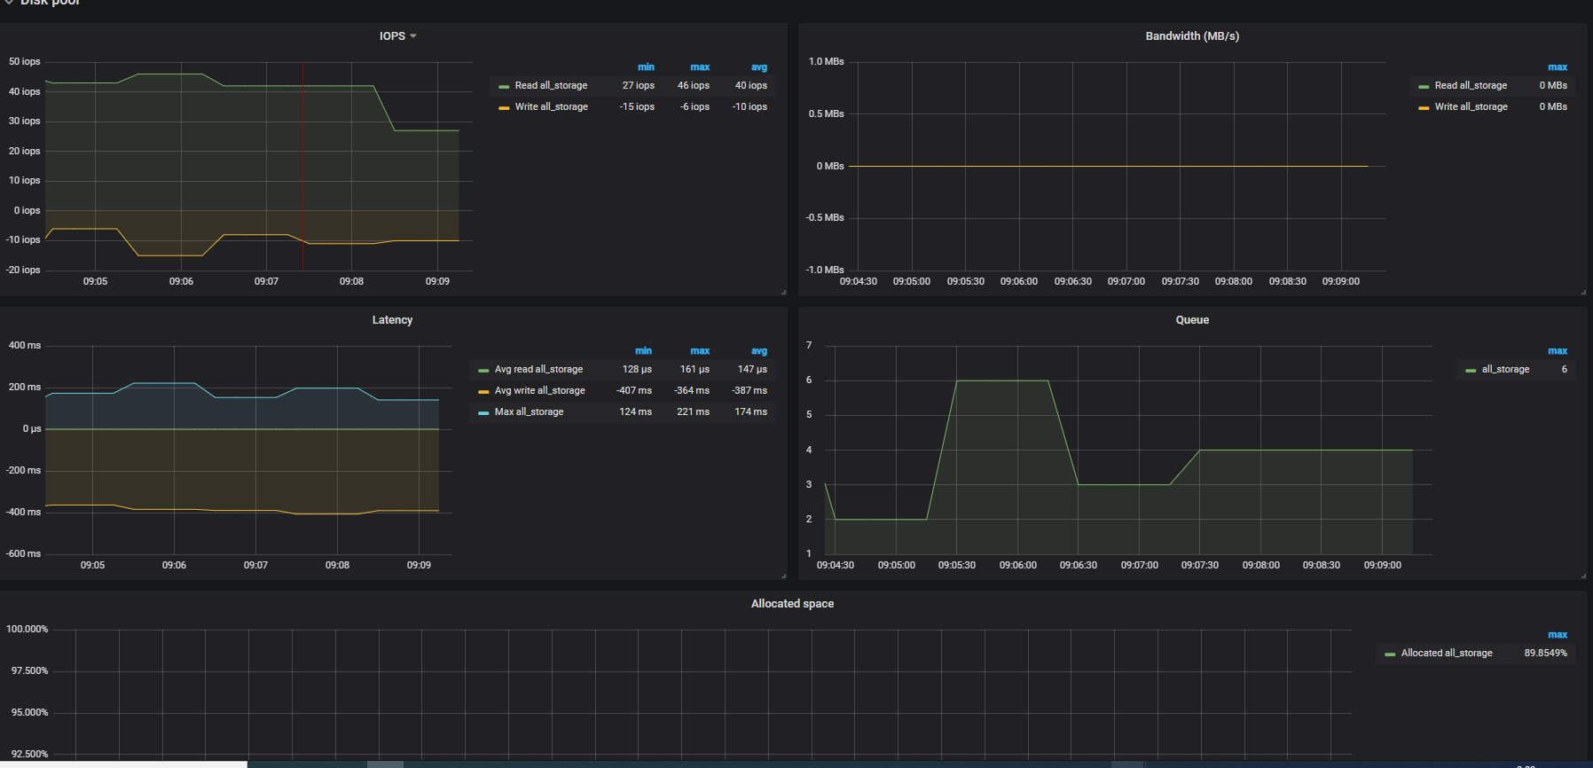Click the 46 iops max value for Read

694,86
